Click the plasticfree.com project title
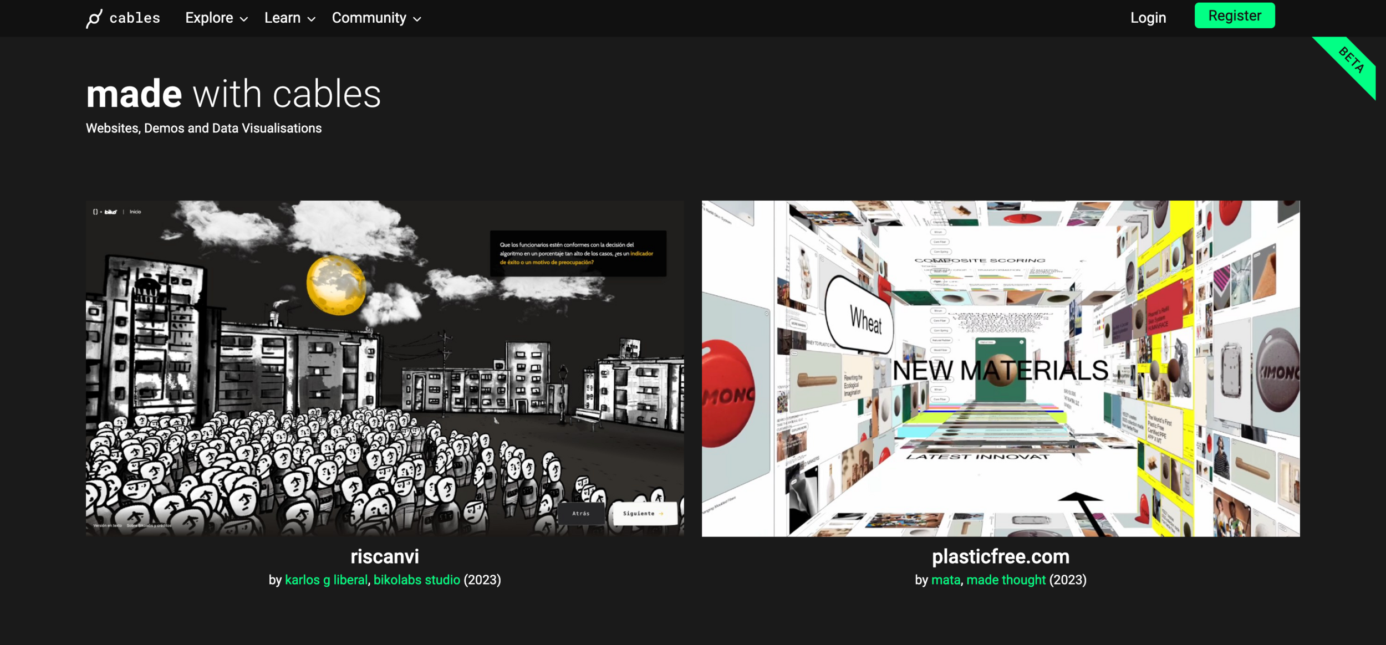Screen dimensions: 1386x645 (x=1000, y=556)
